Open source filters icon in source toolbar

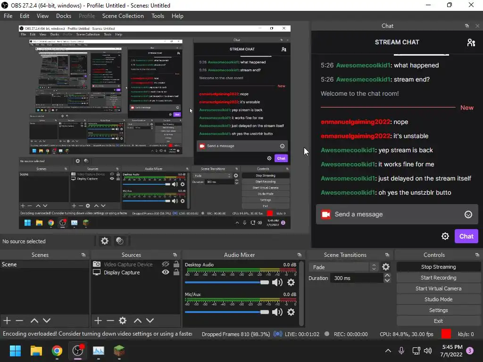(120, 241)
